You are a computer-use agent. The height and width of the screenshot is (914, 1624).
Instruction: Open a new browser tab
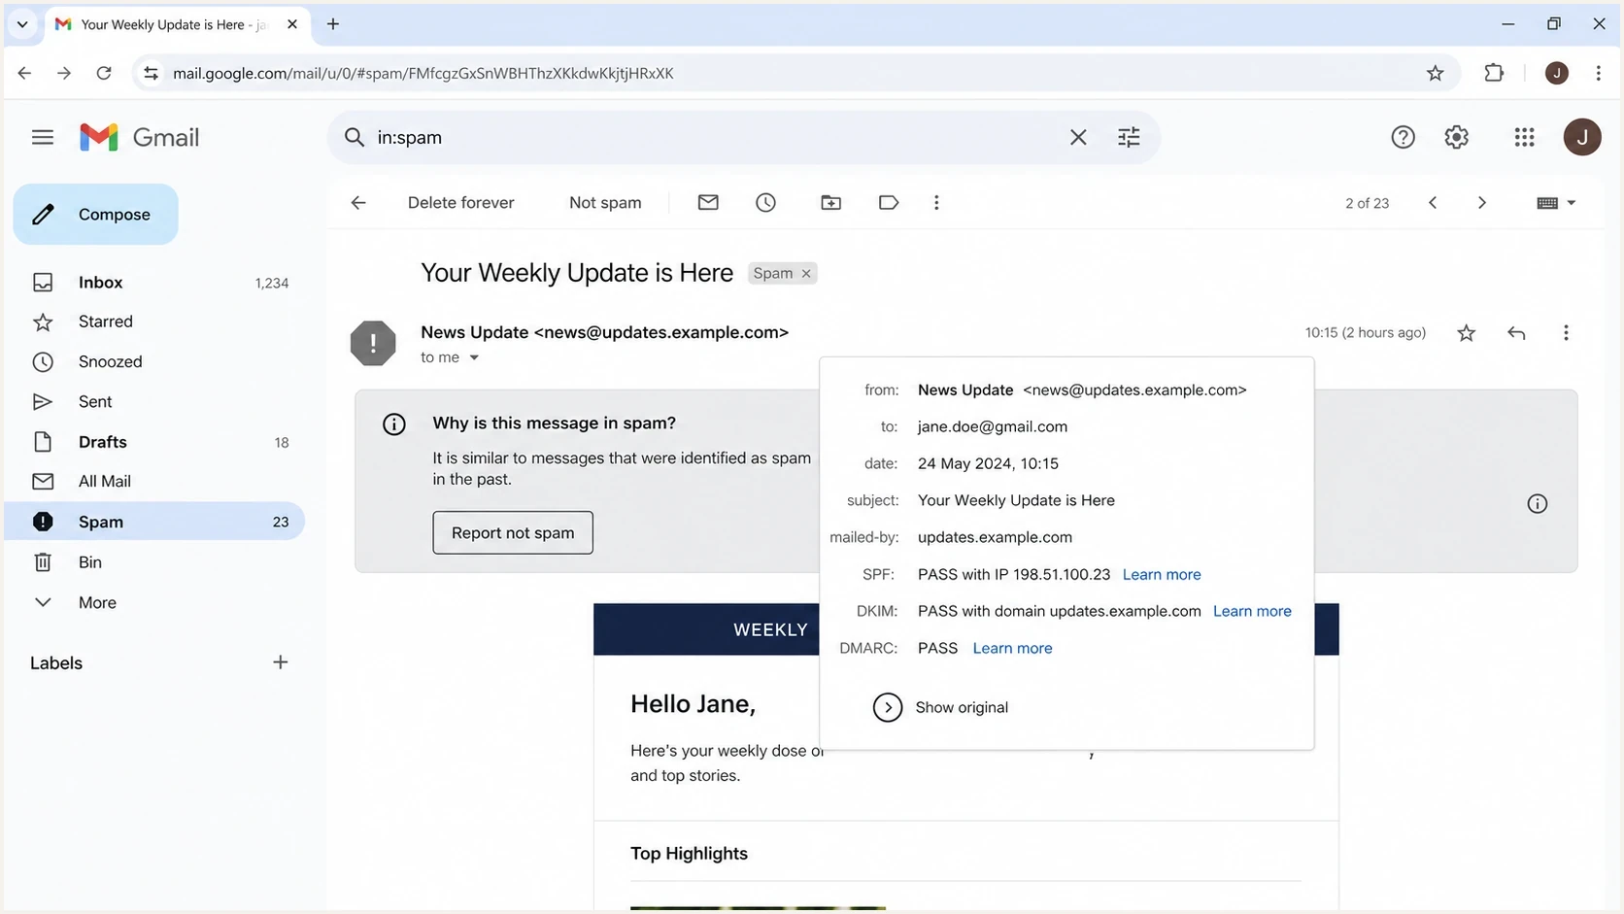click(x=333, y=24)
